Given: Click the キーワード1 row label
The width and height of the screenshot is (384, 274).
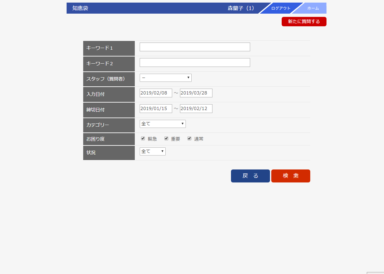Looking at the screenshot, I should (x=99, y=48).
